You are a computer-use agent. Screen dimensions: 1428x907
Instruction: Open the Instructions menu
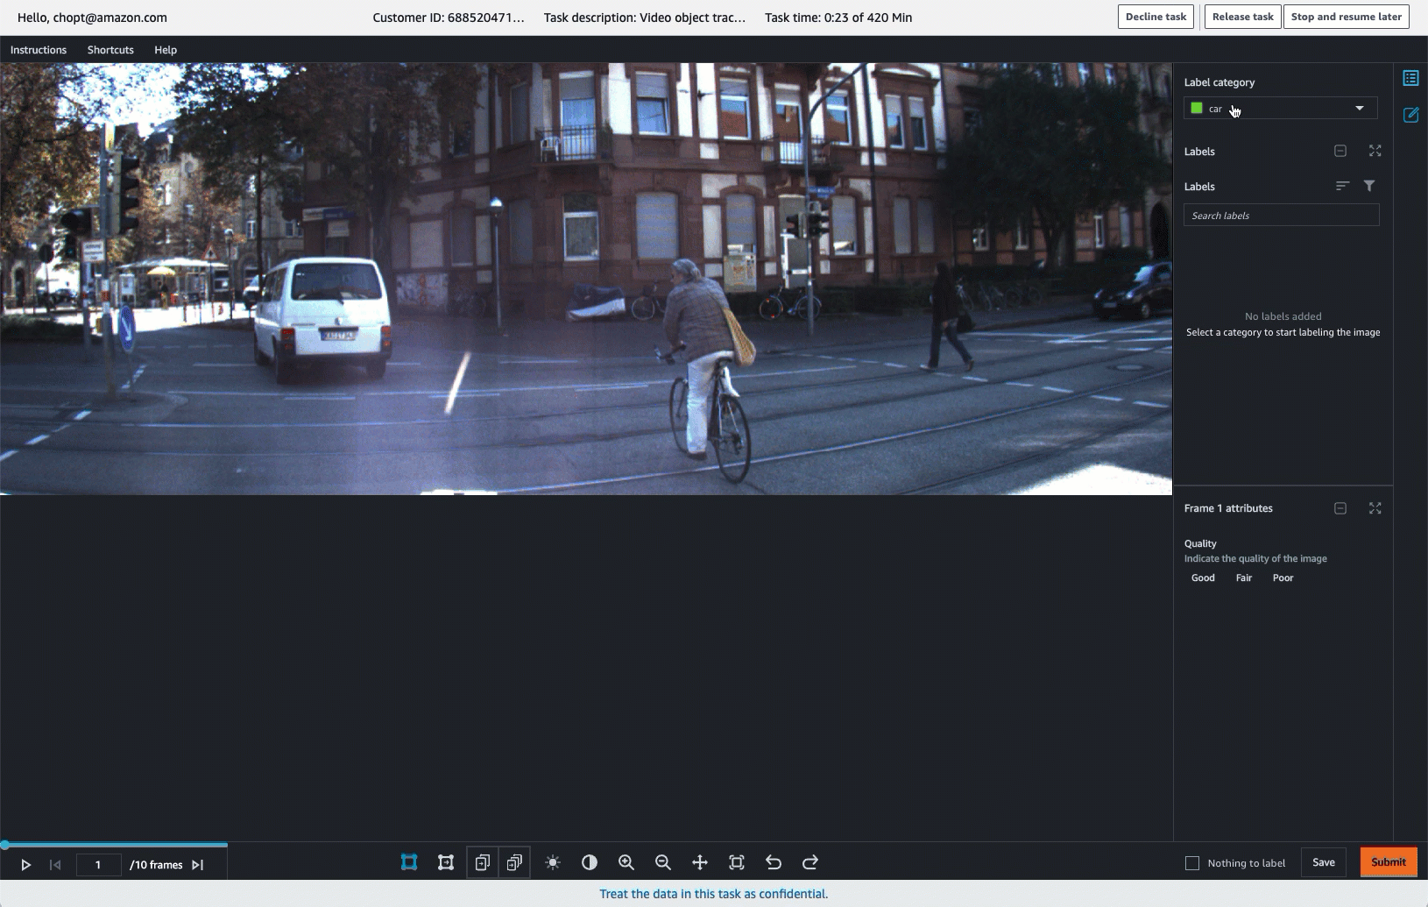click(x=38, y=50)
